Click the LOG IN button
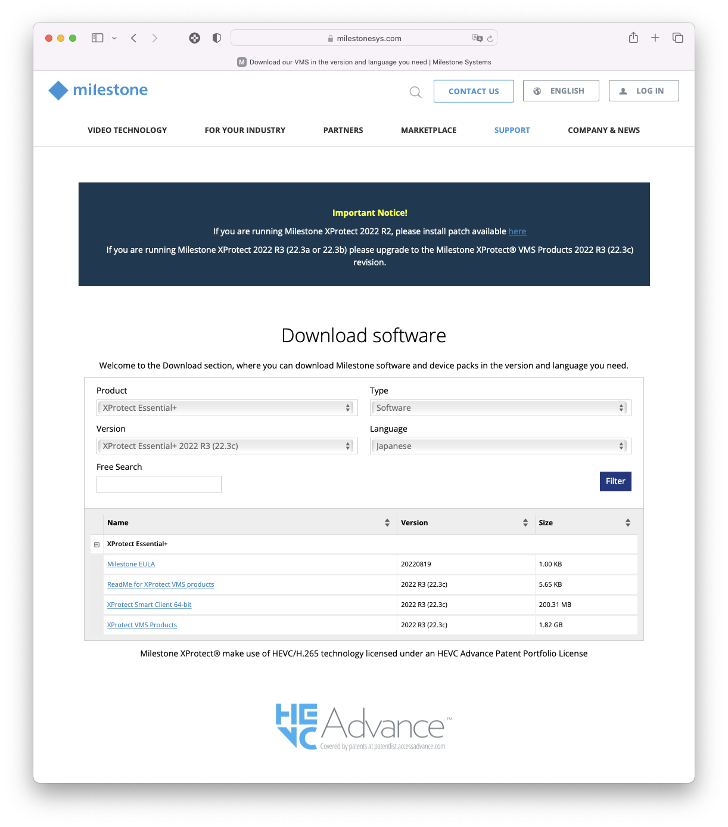Screen dimensions: 728x827 click(x=644, y=91)
